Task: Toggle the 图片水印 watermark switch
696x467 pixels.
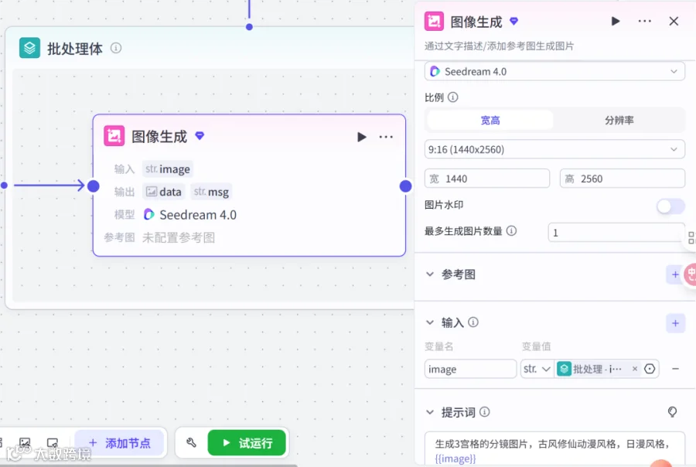Action: 670,206
